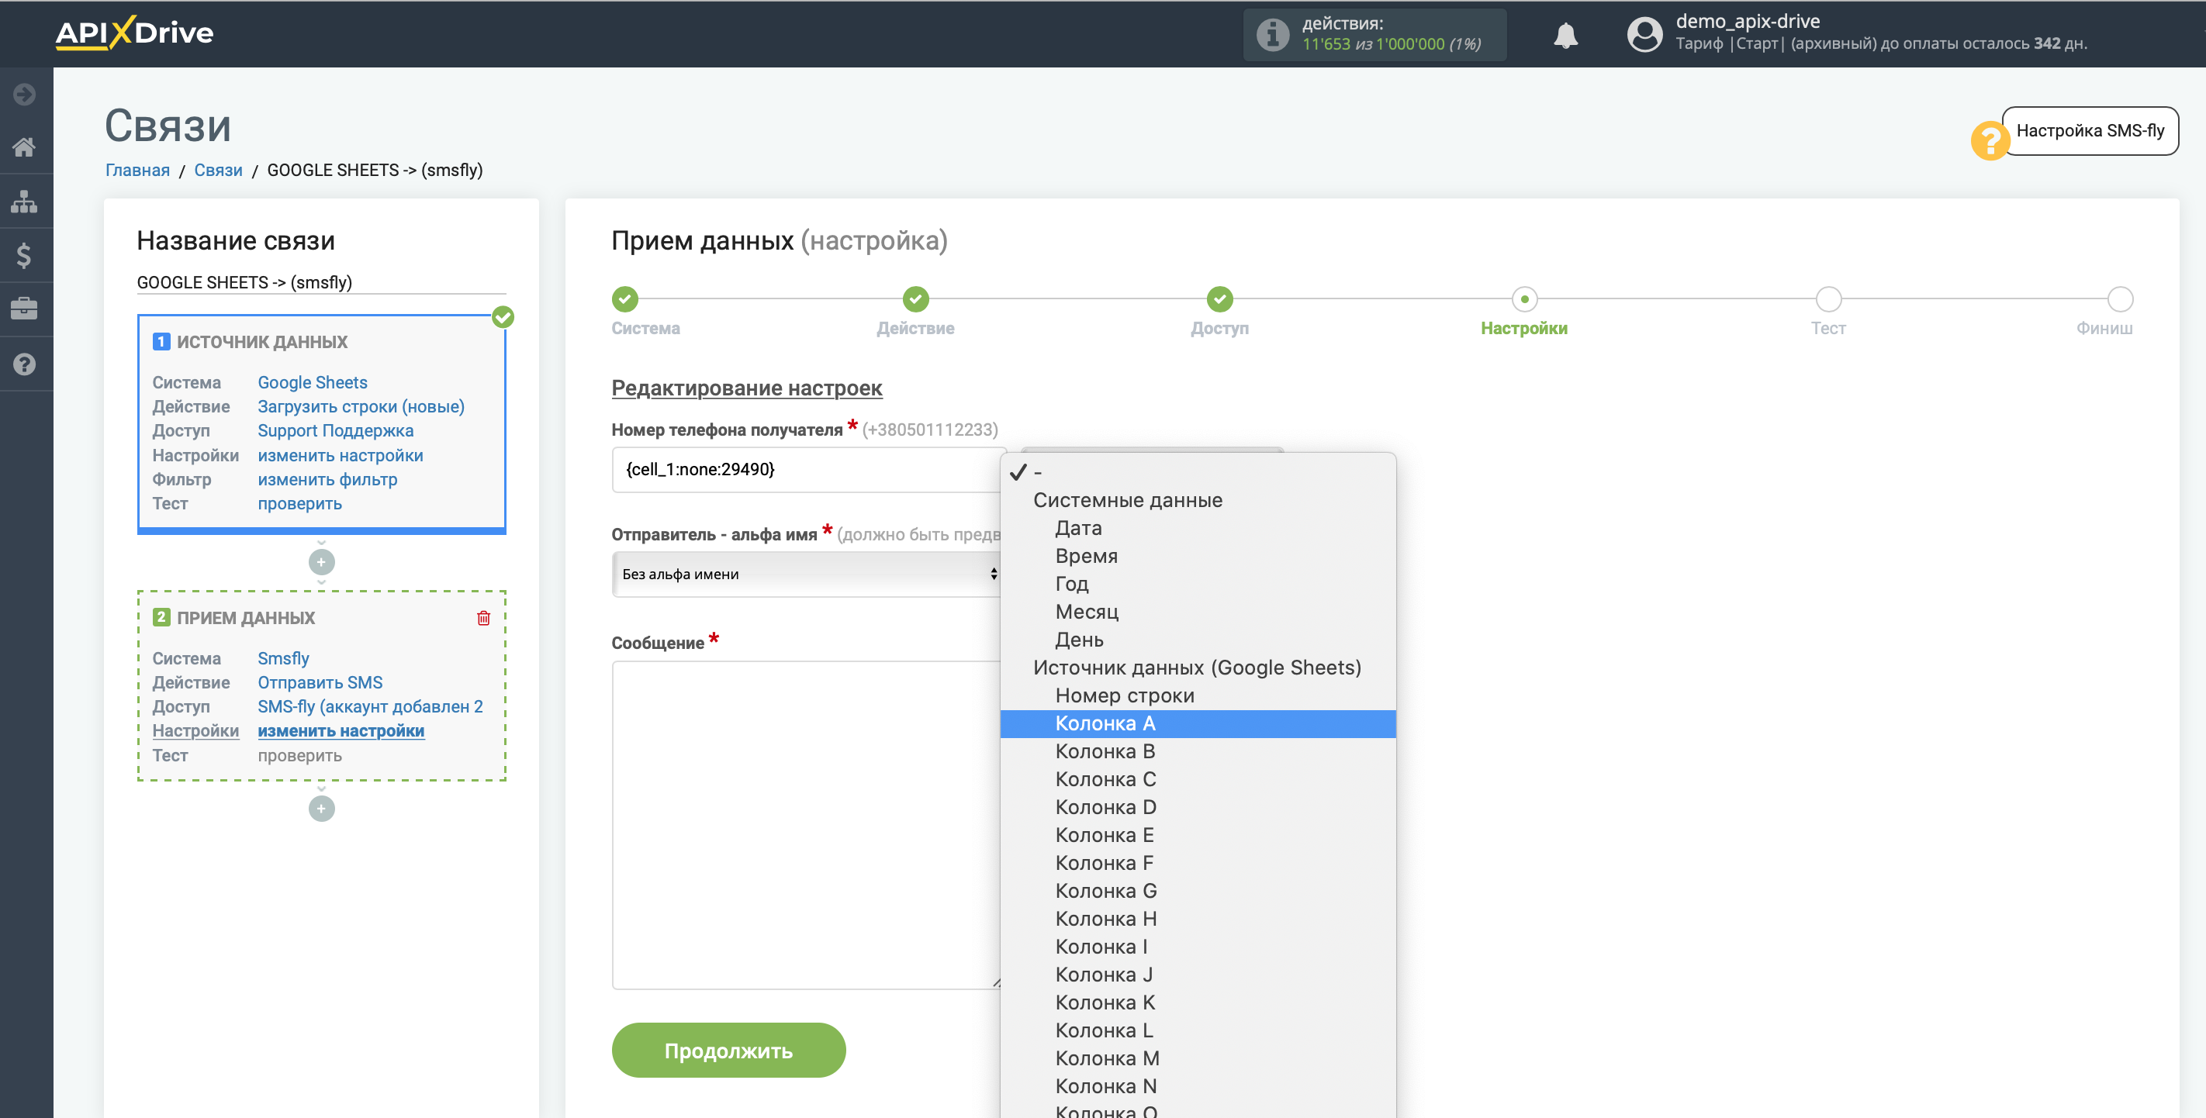Open help question icon in sidebar

(x=25, y=364)
